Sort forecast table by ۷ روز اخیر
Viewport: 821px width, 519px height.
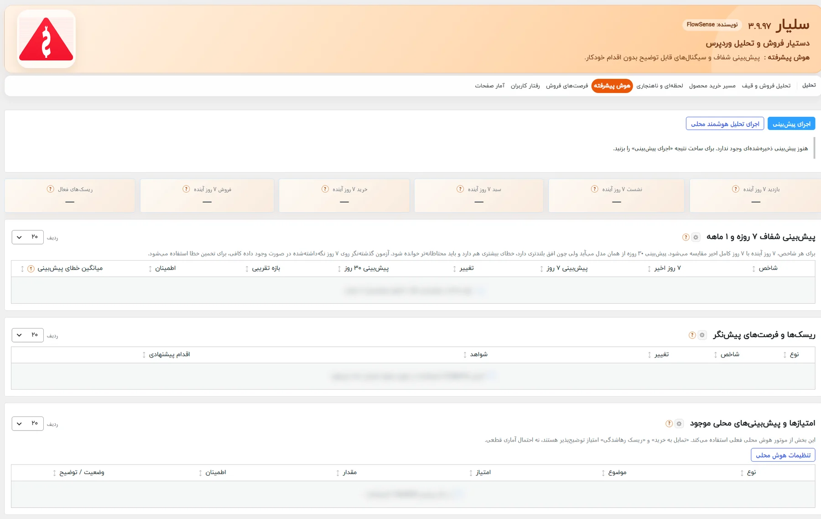[649, 268]
